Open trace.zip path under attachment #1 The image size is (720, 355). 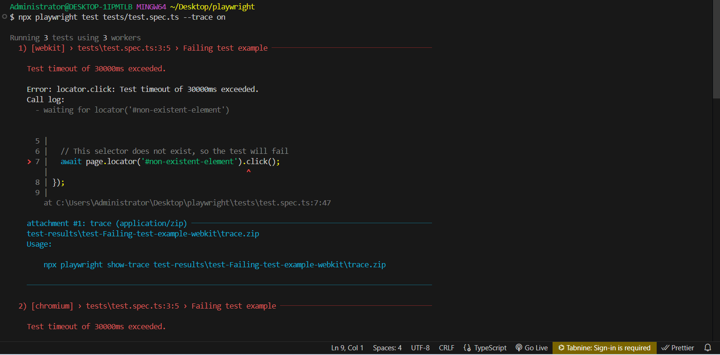tap(143, 234)
